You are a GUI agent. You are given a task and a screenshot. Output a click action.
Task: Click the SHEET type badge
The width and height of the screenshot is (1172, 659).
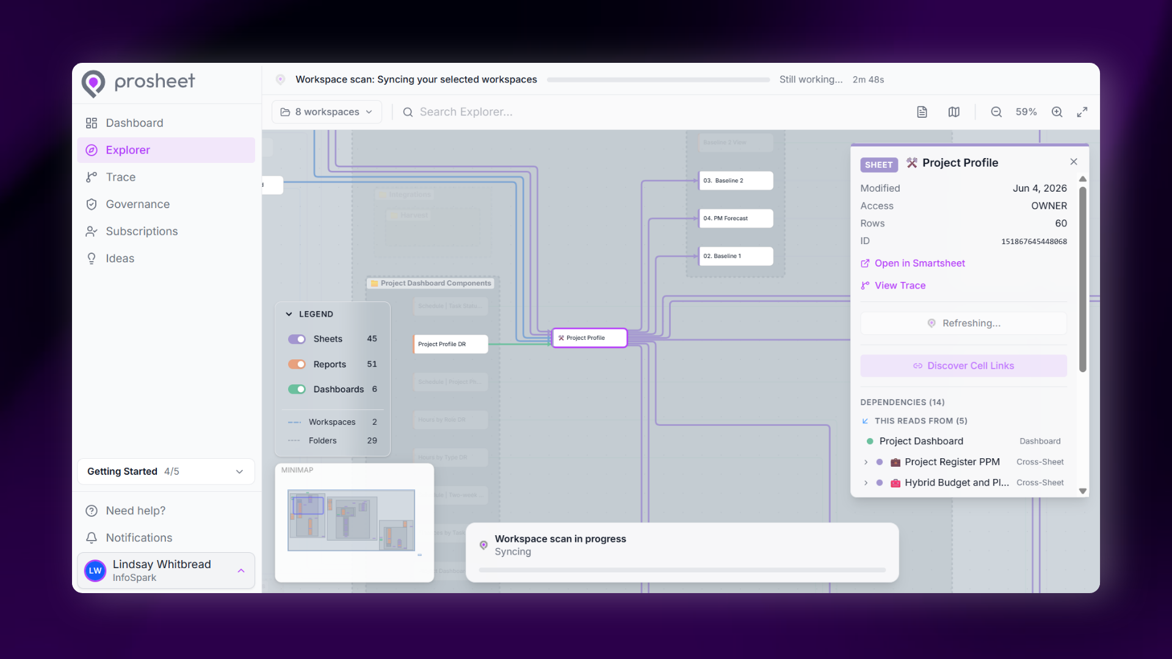pos(879,165)
